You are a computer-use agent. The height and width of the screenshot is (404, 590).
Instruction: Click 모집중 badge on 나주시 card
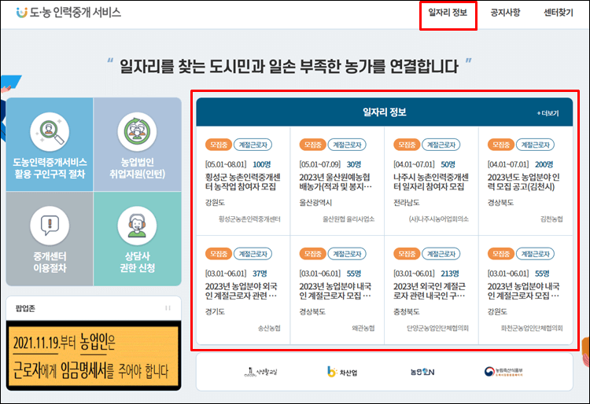pos(407,145)
